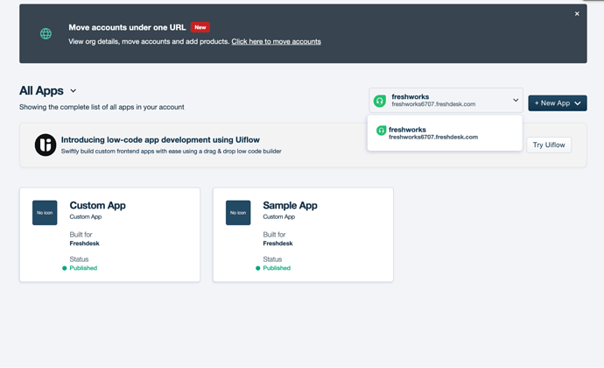Close the Move accounts banner
Image resolution: width=604 pixels, height=368 pixels.
point(577,14)
